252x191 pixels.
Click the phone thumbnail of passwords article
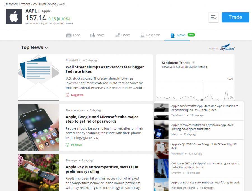coord(38,128)
